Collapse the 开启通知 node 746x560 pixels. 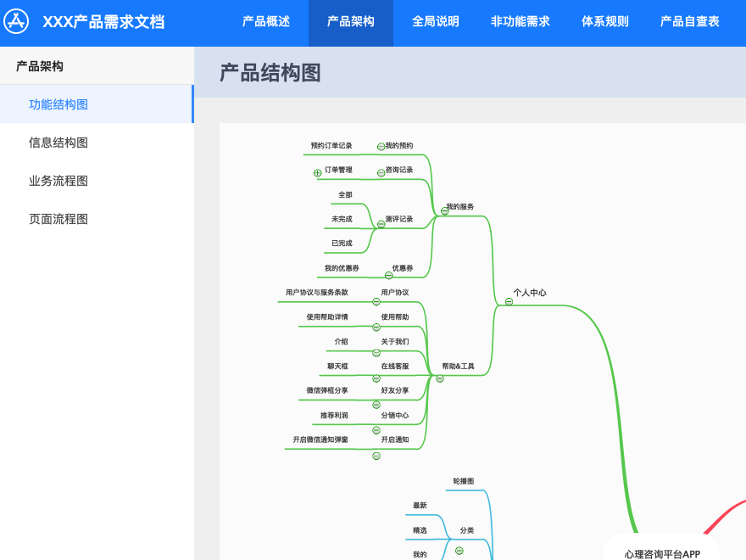[x=376, y=456]
